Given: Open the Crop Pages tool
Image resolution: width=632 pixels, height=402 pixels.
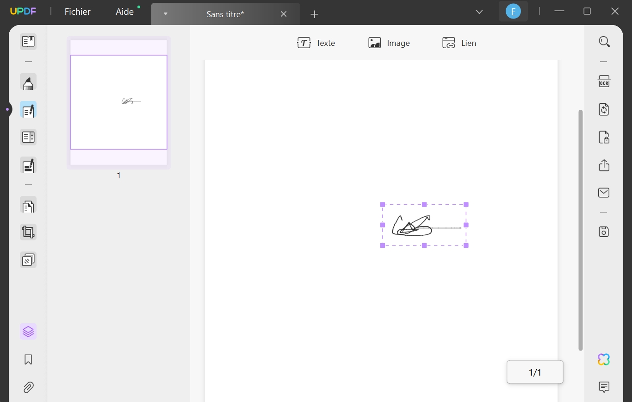Looking at the screenshot, I should [x=28, y=232].
